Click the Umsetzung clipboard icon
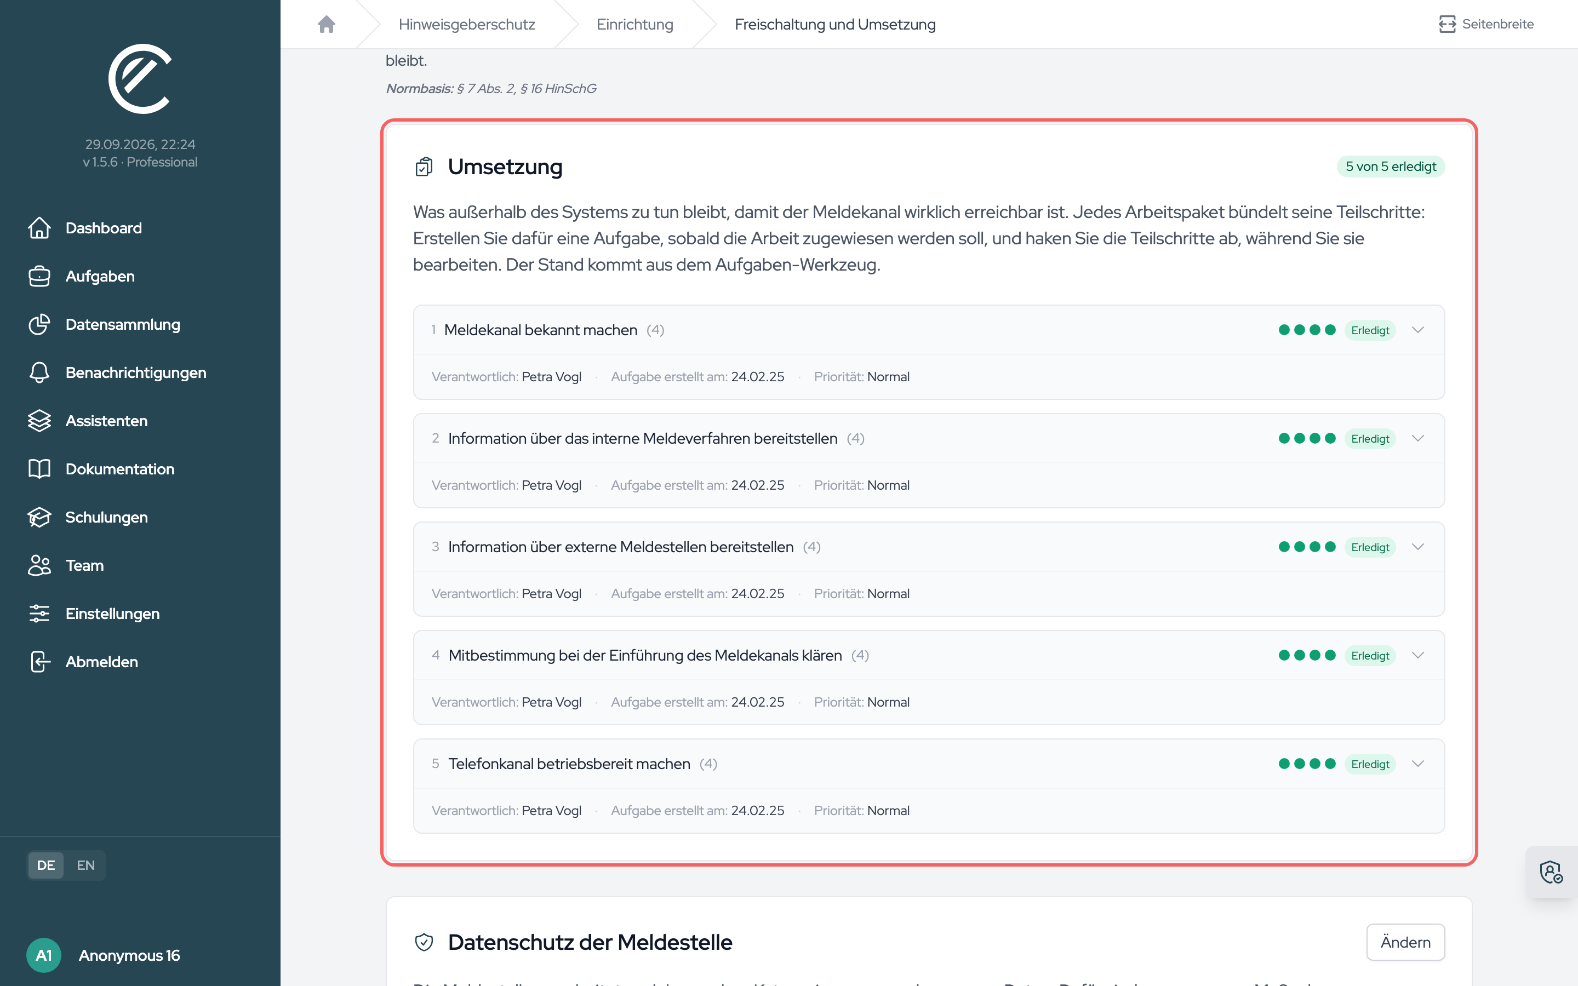Viewport: 1578px width, 986px height. (x=424, y=167)
